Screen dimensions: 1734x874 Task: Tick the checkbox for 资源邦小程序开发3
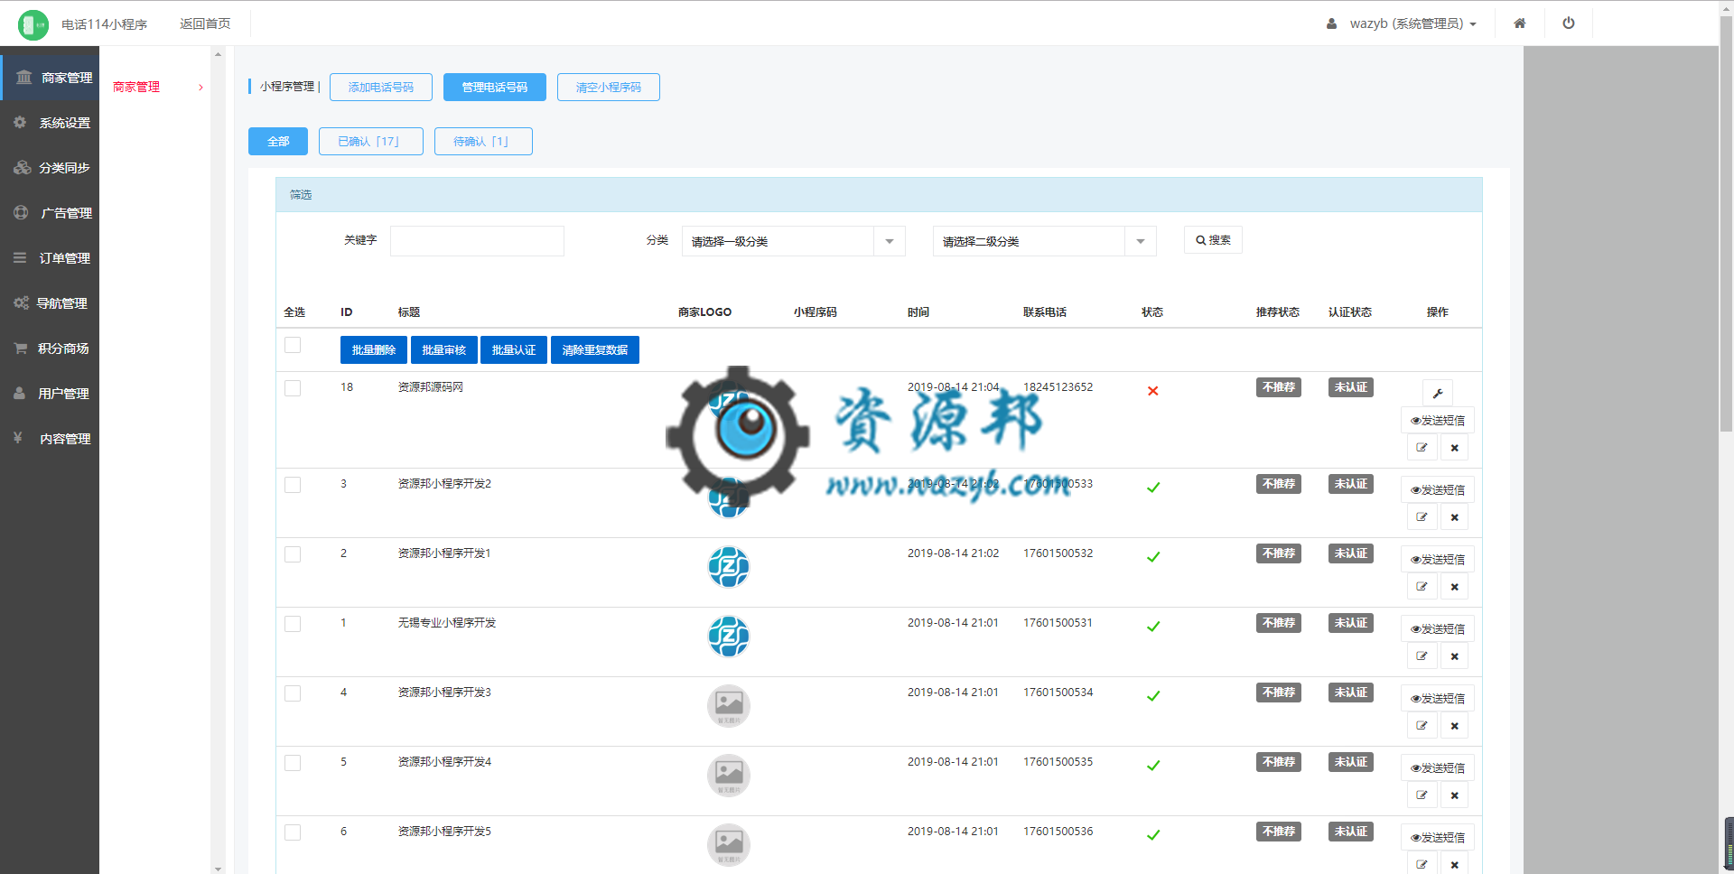coord(293,693)
